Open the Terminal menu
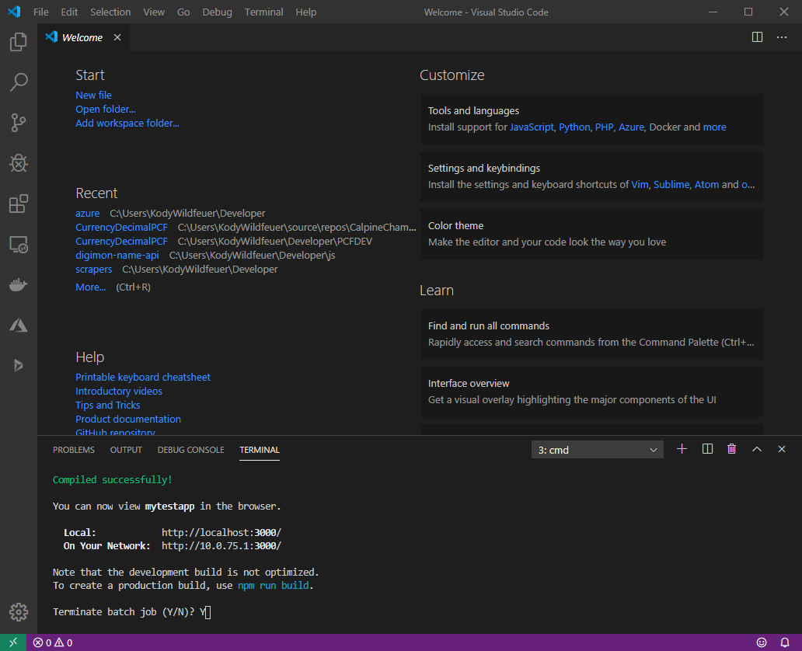Viewport: 802px width, 651px height. [263, 12]
